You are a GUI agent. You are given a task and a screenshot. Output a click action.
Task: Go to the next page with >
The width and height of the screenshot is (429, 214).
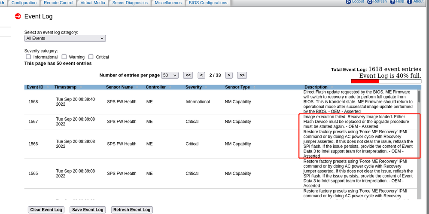click(x=229, y=75)
